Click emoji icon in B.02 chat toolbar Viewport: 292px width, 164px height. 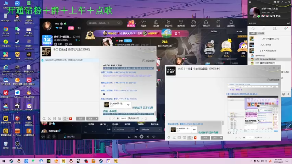(x=44, y=118)
